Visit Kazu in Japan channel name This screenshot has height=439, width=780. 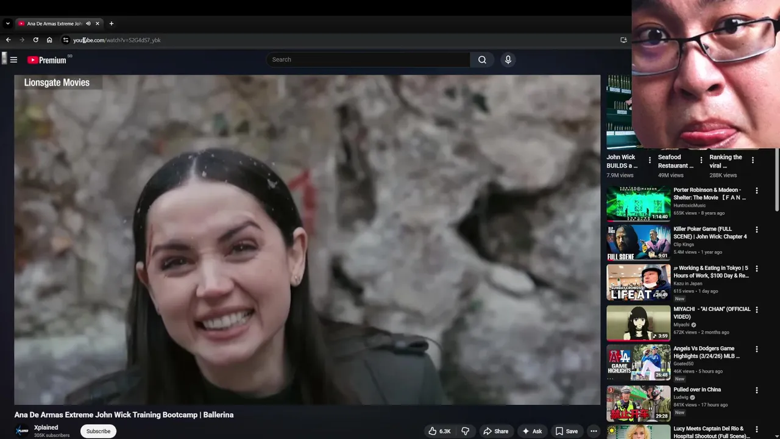688,284
